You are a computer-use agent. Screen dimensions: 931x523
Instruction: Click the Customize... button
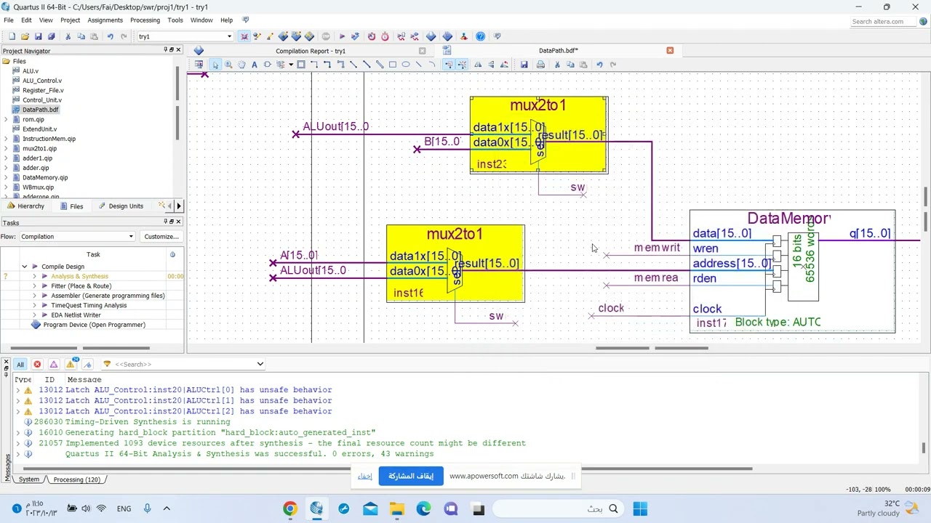(x=161, y=237)
